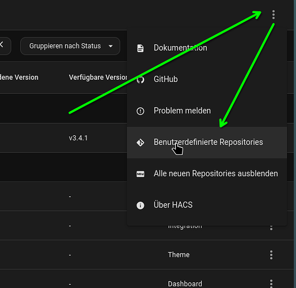The image size is (296, 288).
Task: Click the partially visible Version column header
Action: point(19,77)
